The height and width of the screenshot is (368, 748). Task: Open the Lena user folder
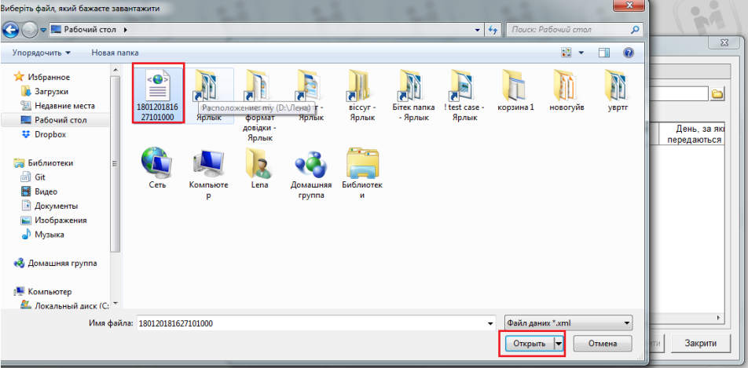coord(259,165)
